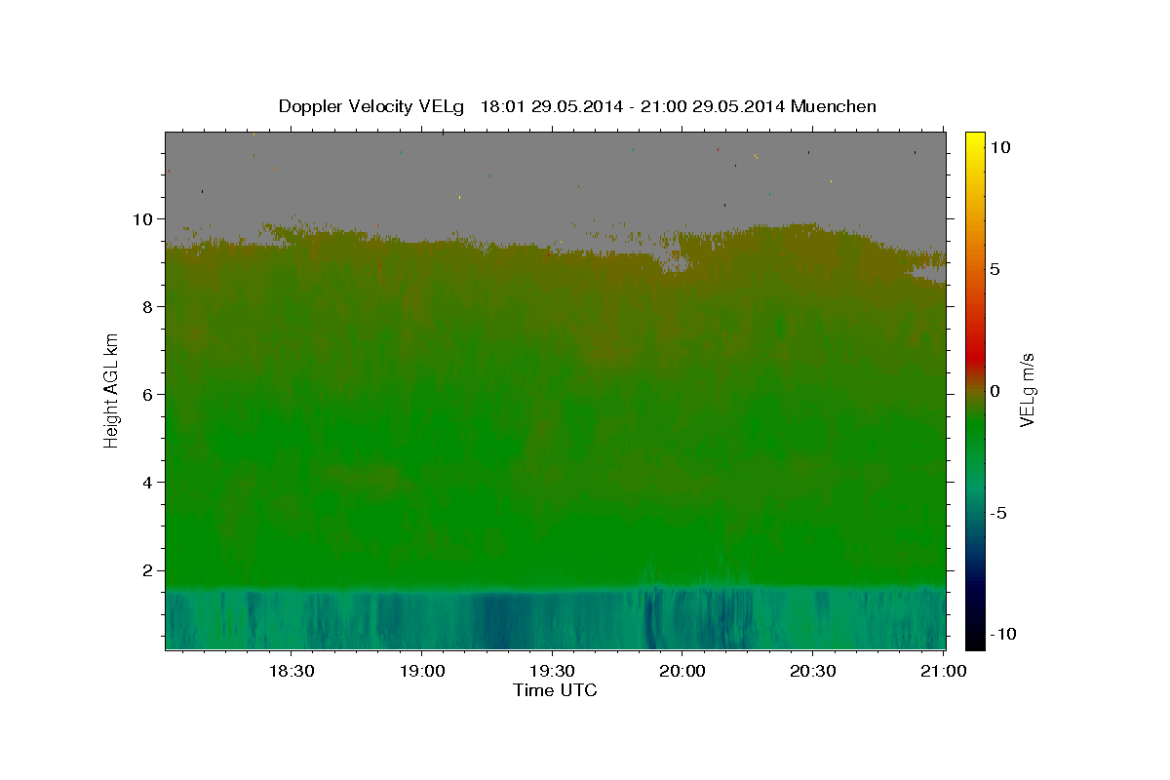This screenshot has height=780, width=1170.
Task: Click the height label '6' on y-axis
Action: coord(148,394)
